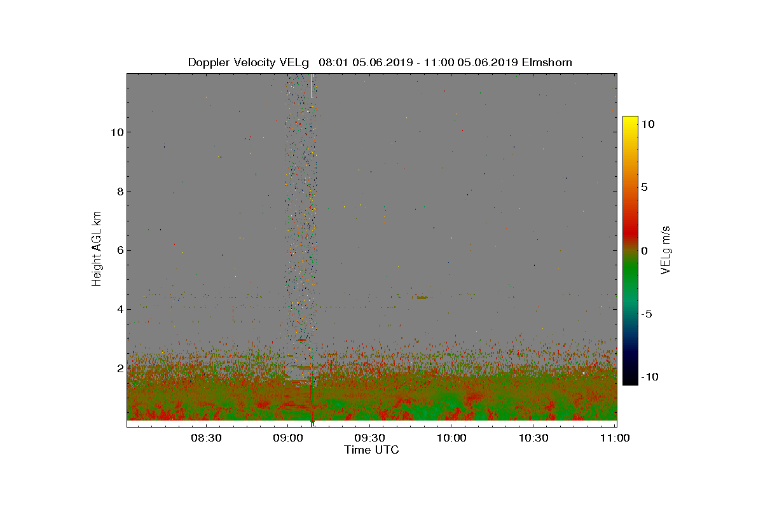Viewport: 763px width, 509px height.
Task: Click the white vertical line near plot top
Action: click(312, 85)
